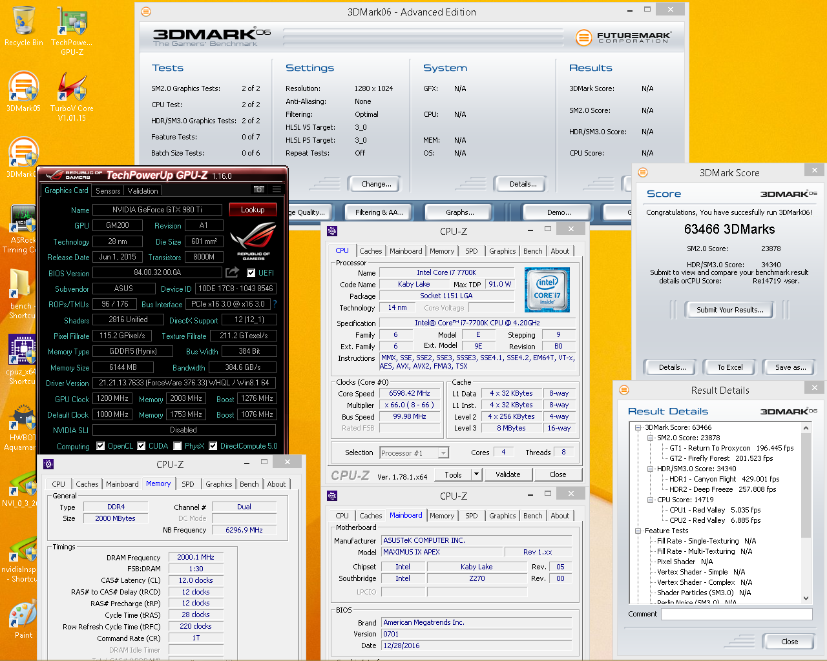Switch to the Sensors tab in GPU-Z

pos(108,191)
